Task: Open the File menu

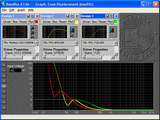Action: click(4, 10)
